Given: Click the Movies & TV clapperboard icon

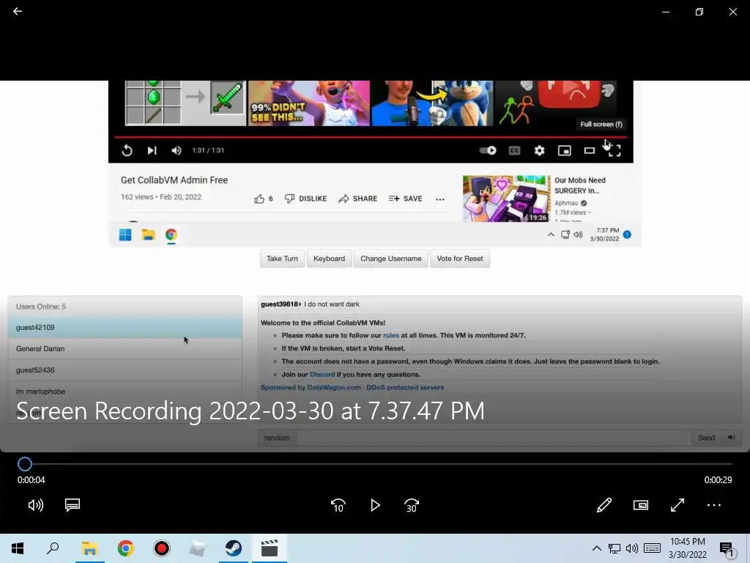Looking at the screenshot, I should [270, 548].
